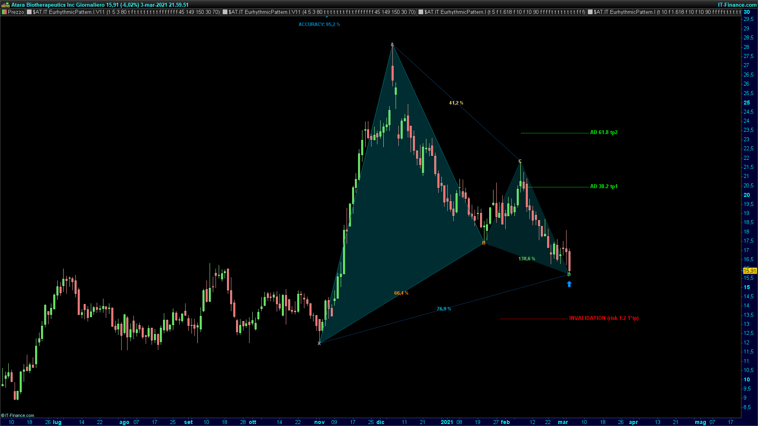Select the Prezzo indicator label
The width and height of the screenshot is (758, 426).
(x=16, y=12)
